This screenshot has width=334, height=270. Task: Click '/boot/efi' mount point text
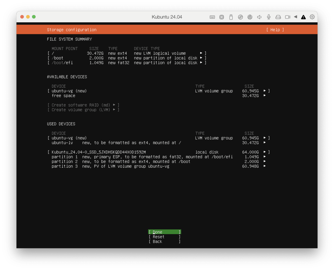tap(62, 63)
